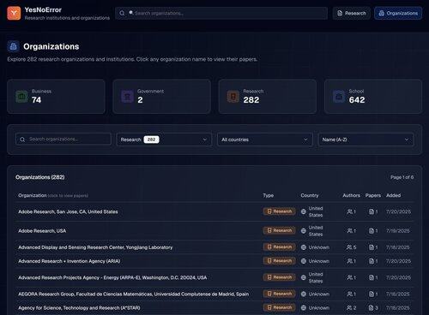This screenshot has width=429, height=315.
Task: Click globe icon in Yongjiang Laboratory row
Action: [304, 247]
